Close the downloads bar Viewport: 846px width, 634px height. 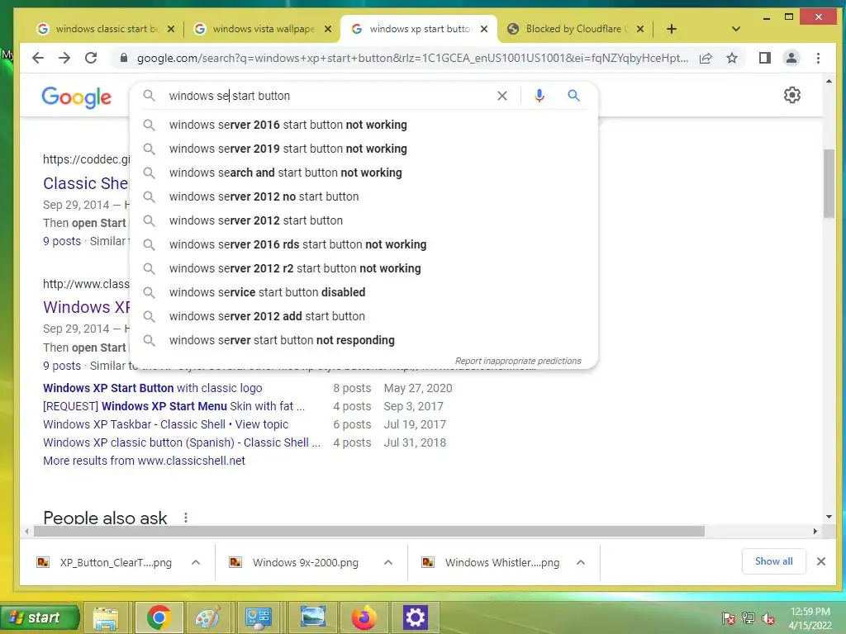(x=820, y=561)
